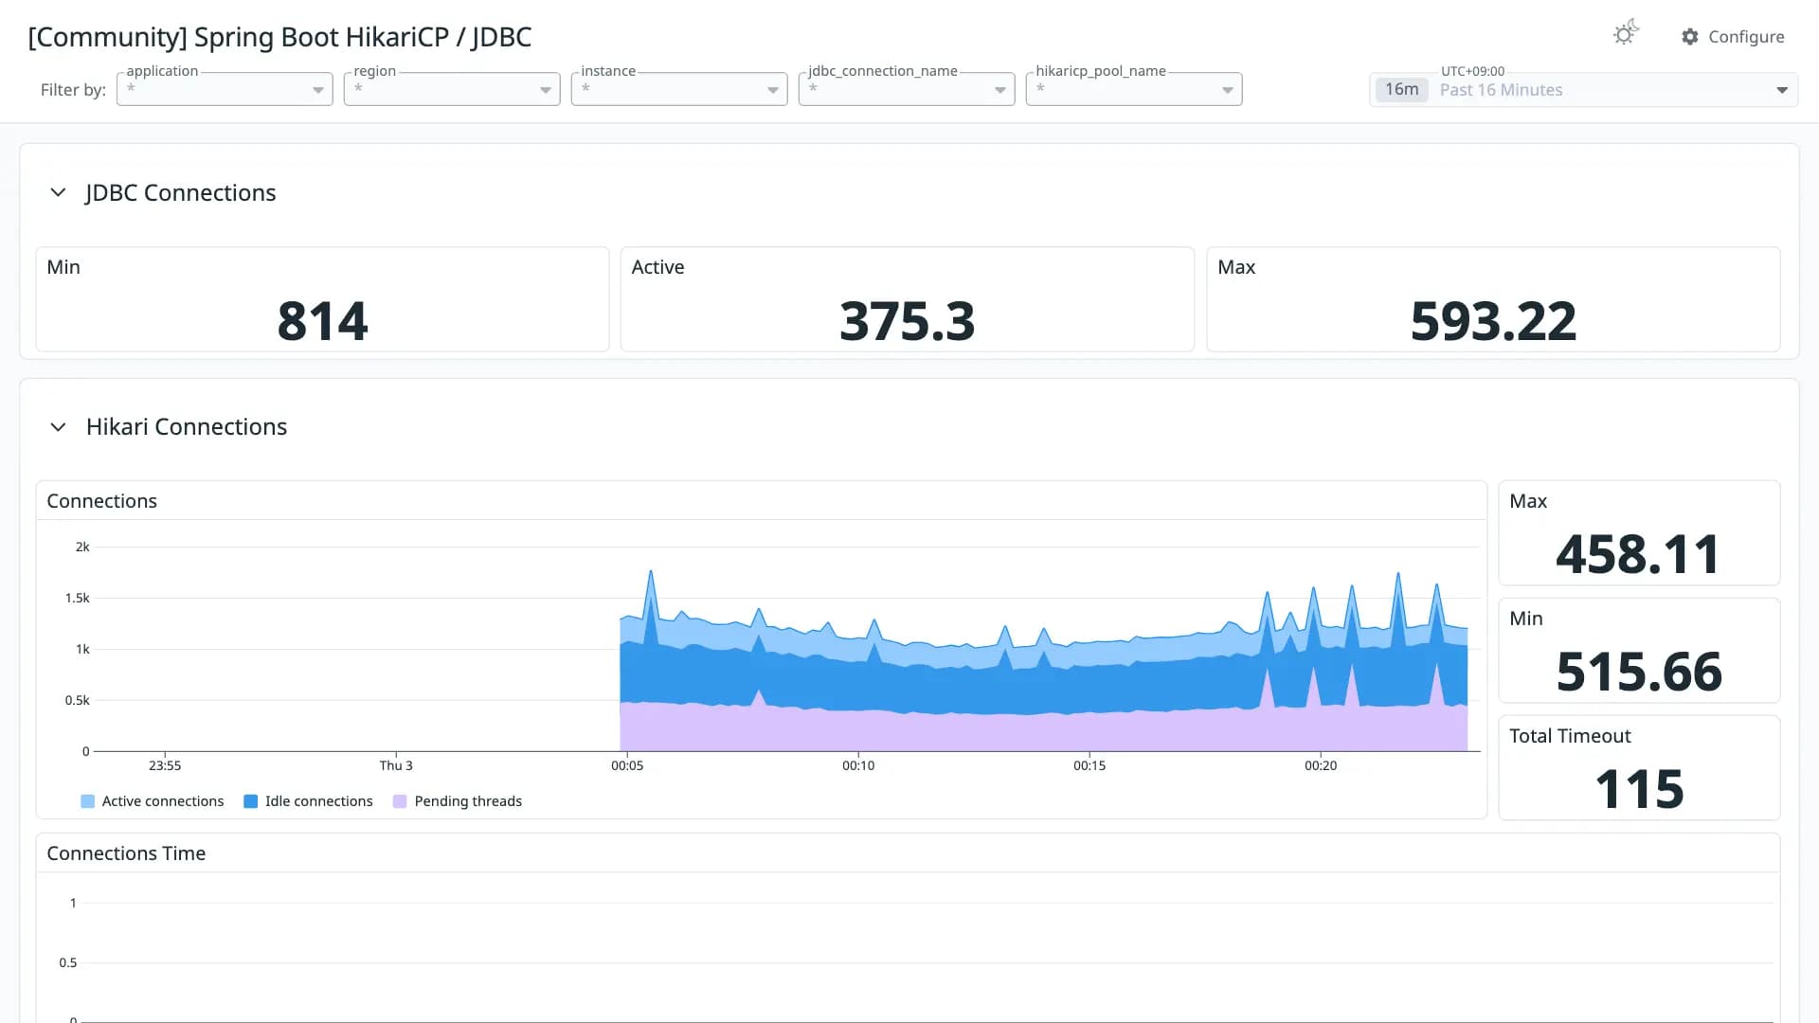Click the 00:10 time axis label
Viewport: 1819px width, 1023px height.
(858, 765)
